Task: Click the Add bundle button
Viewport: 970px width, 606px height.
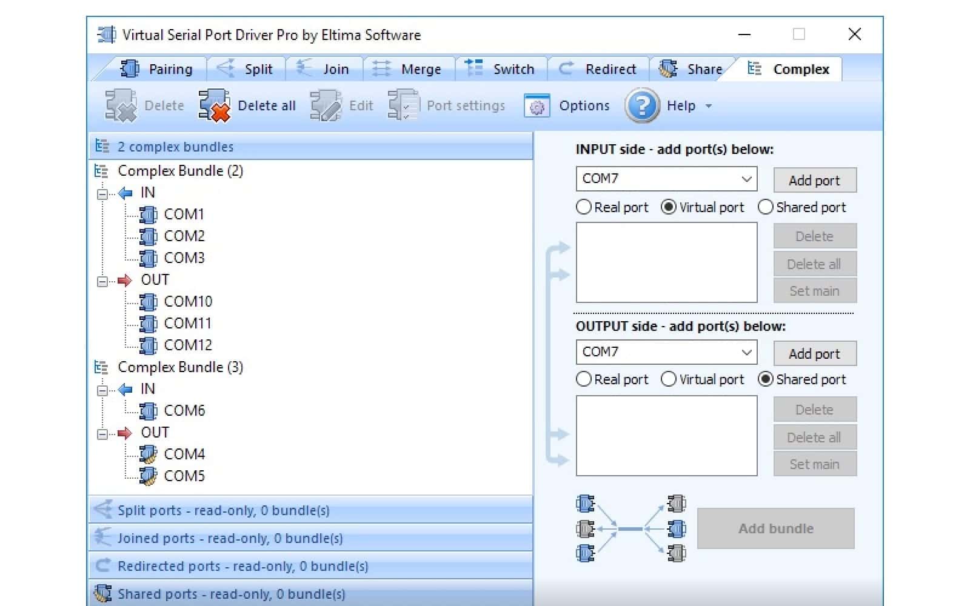Action: (x=776, y=528)
